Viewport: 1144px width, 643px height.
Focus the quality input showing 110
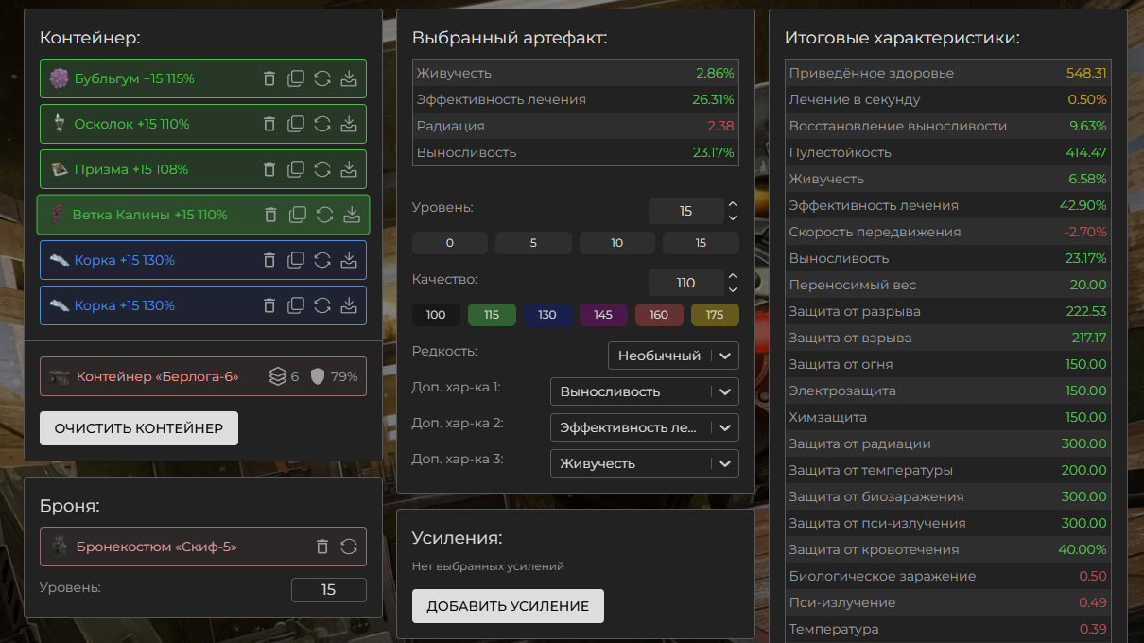pyautogui.click(x=686, y=283)
